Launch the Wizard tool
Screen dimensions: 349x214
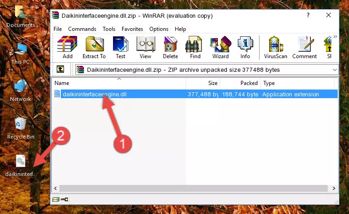tap(221, 48)
